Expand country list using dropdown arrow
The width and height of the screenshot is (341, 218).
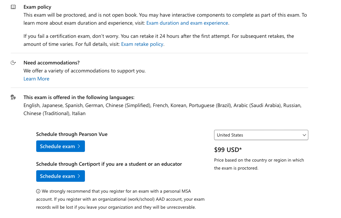point(304,135)
